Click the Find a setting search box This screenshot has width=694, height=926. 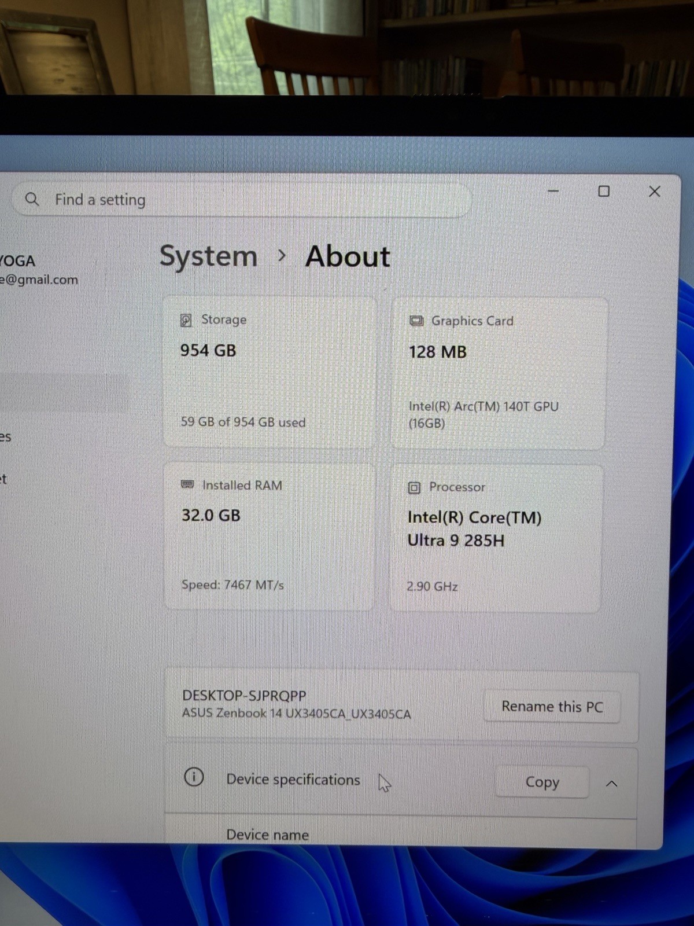[241, 200]
